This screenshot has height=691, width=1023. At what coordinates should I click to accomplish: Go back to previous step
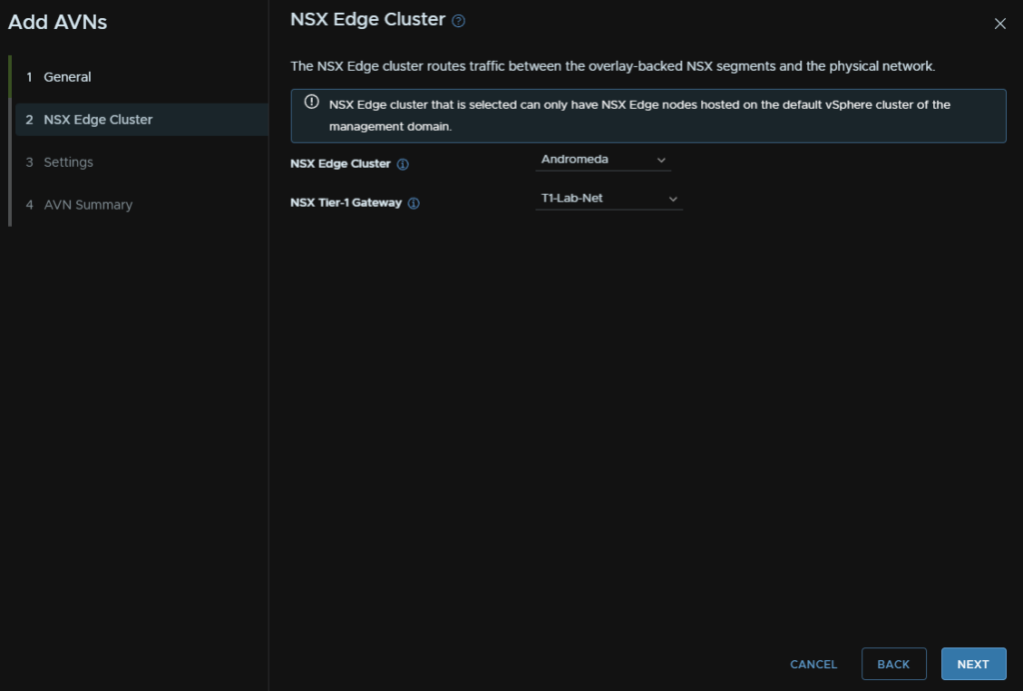coord(893,664)
